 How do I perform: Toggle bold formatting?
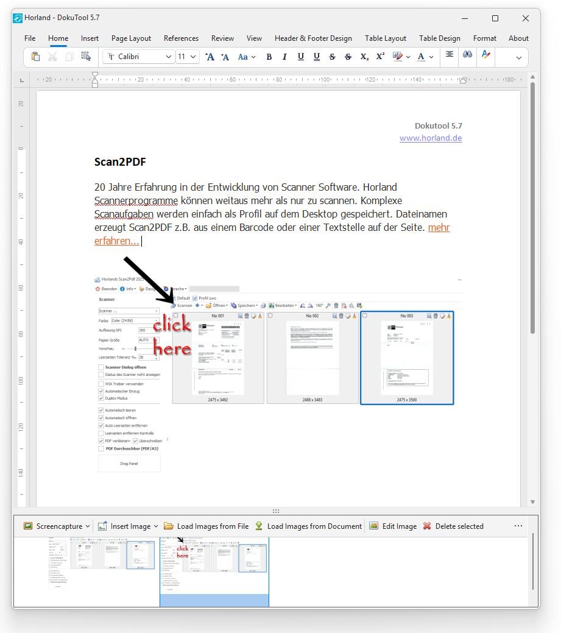pos(269,57)
